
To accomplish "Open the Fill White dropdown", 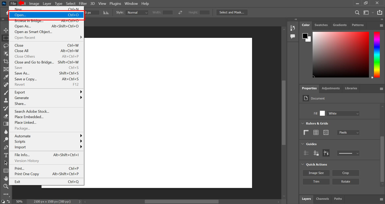I will [343, 114].
